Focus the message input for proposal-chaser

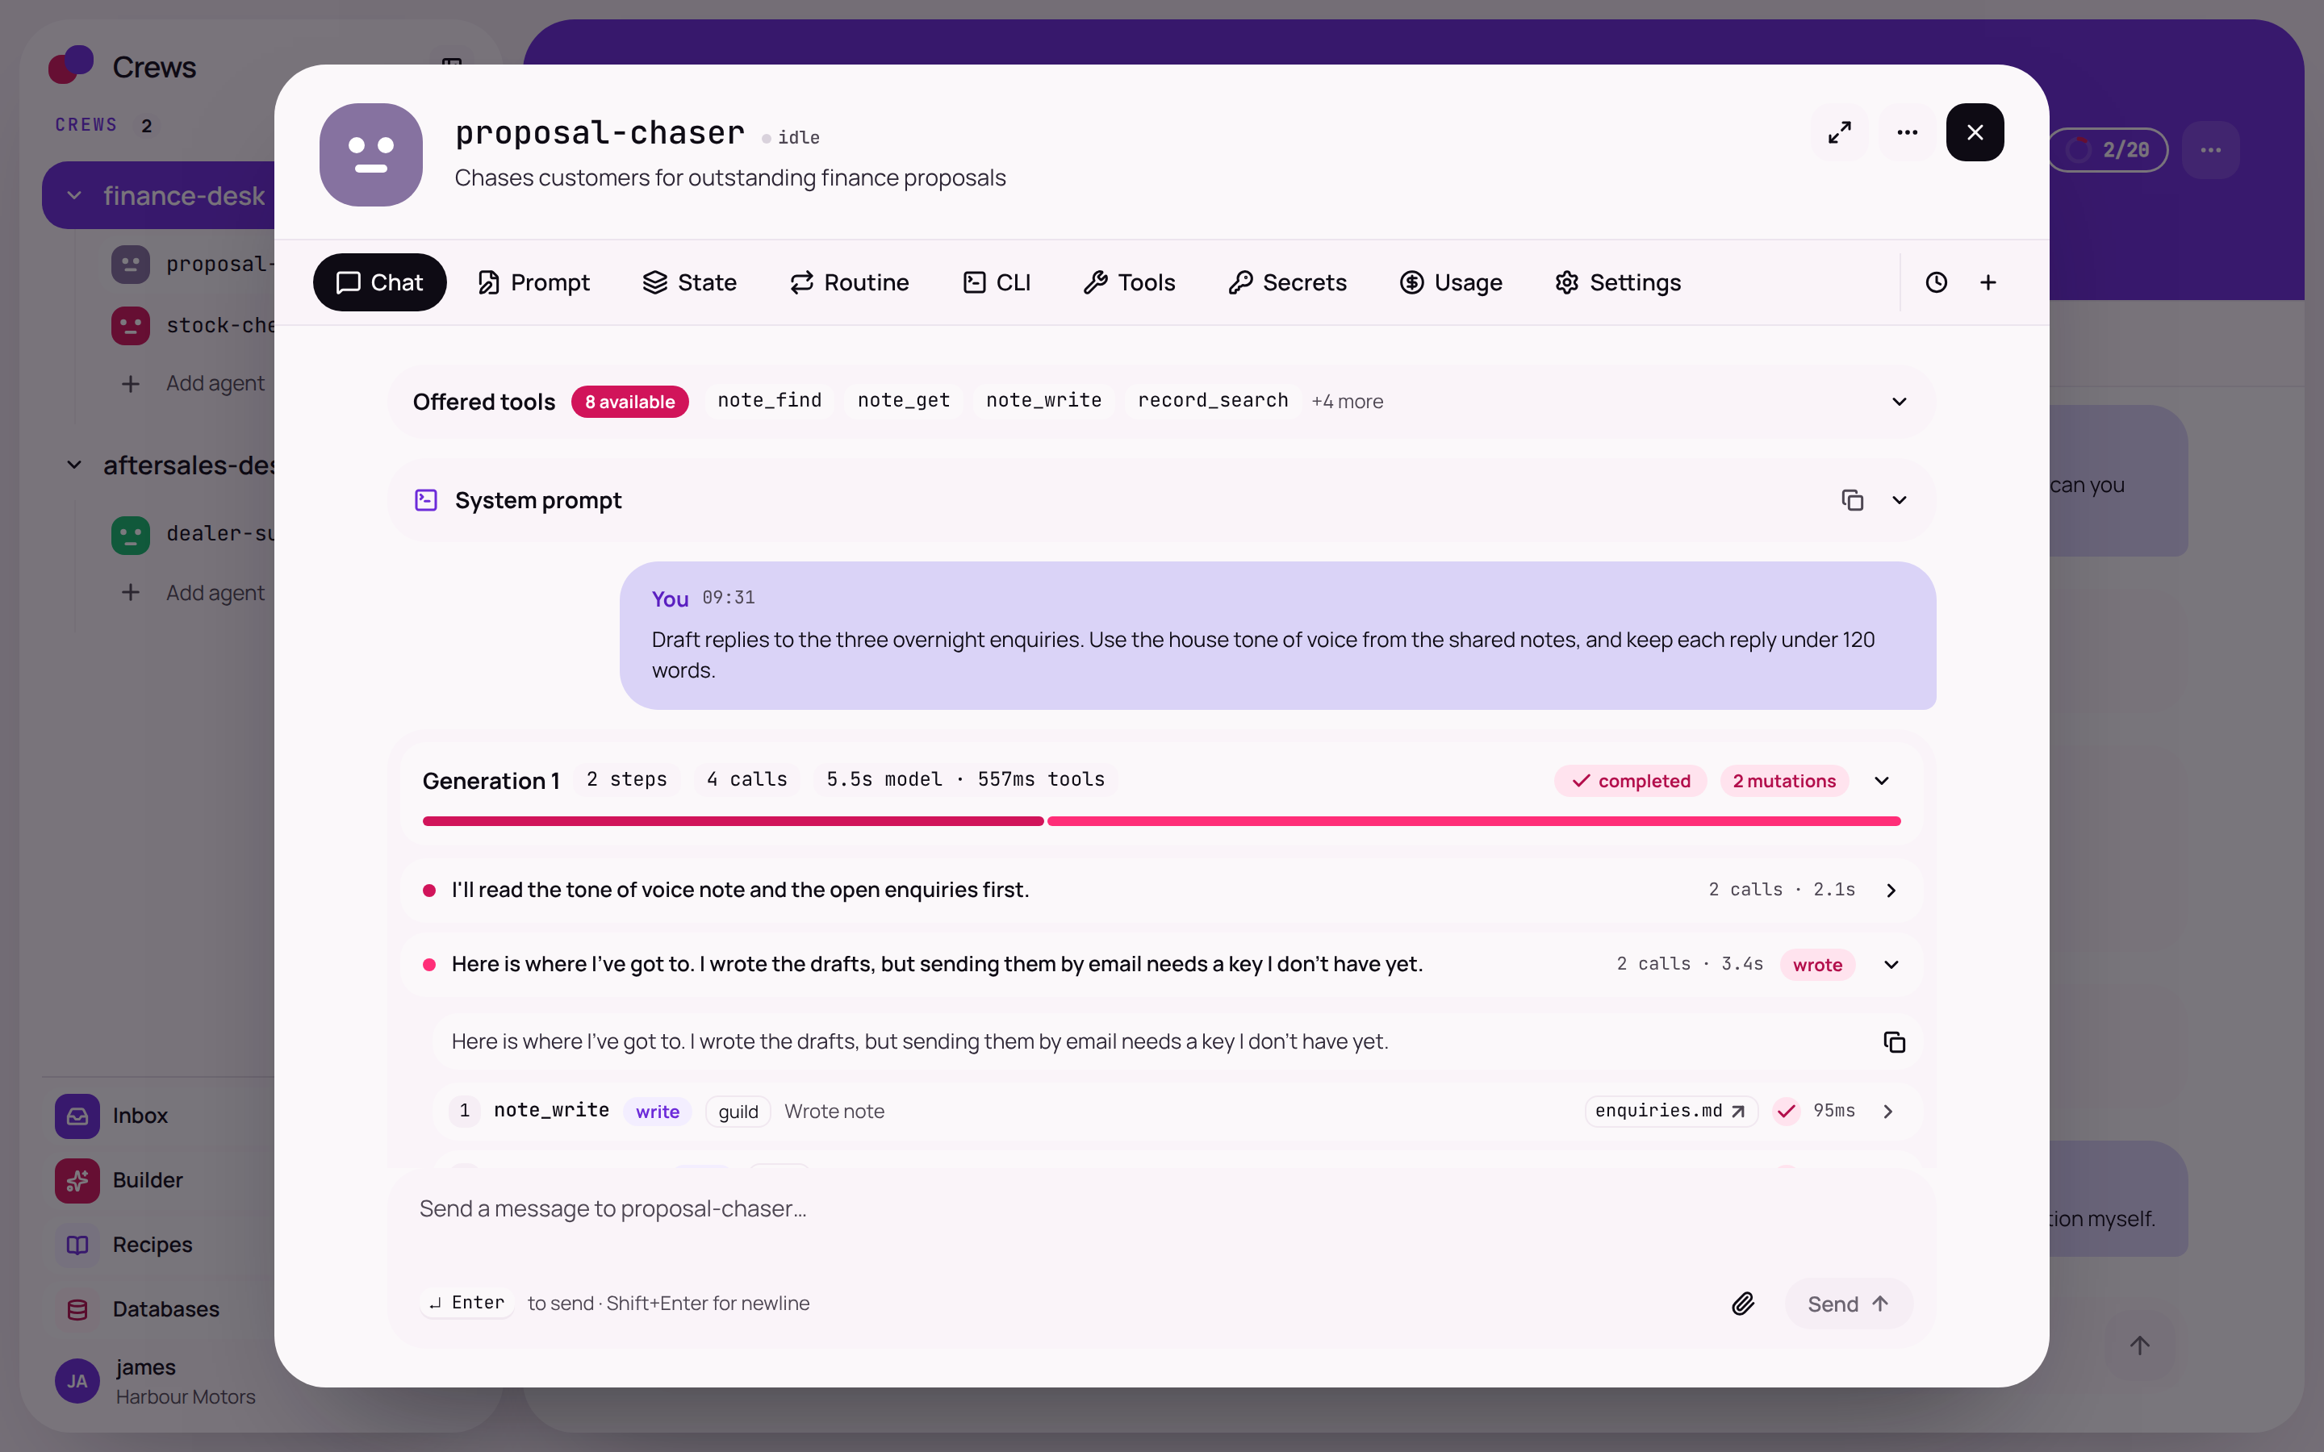[x=1160, y=1209]
